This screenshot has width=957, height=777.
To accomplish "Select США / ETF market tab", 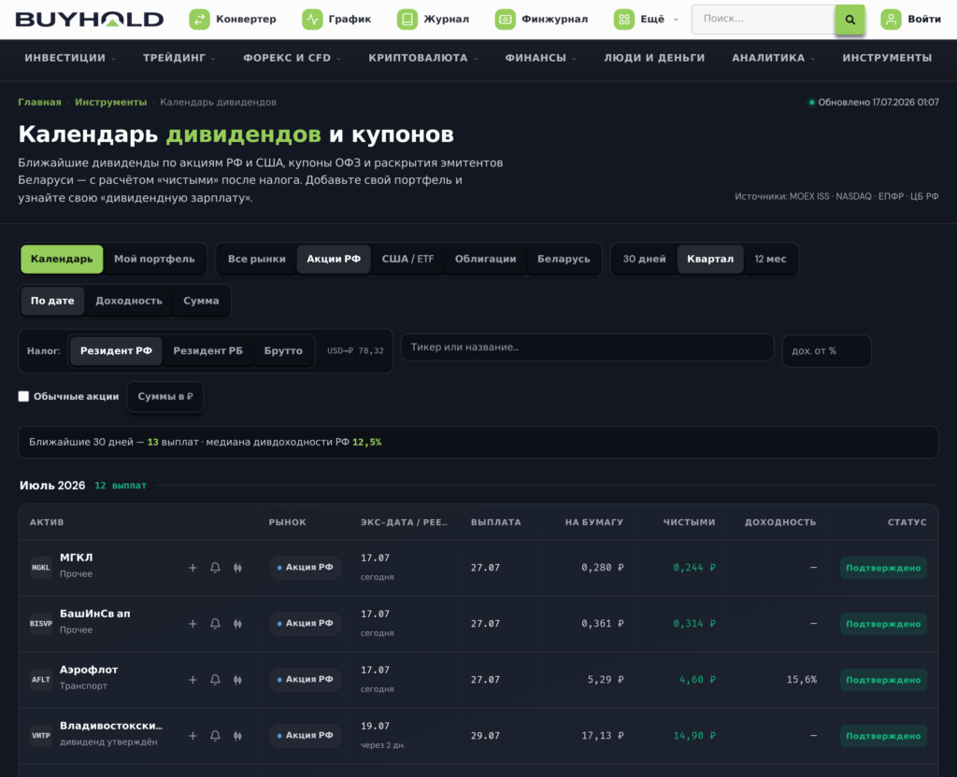I will click(x=407, y=259).
